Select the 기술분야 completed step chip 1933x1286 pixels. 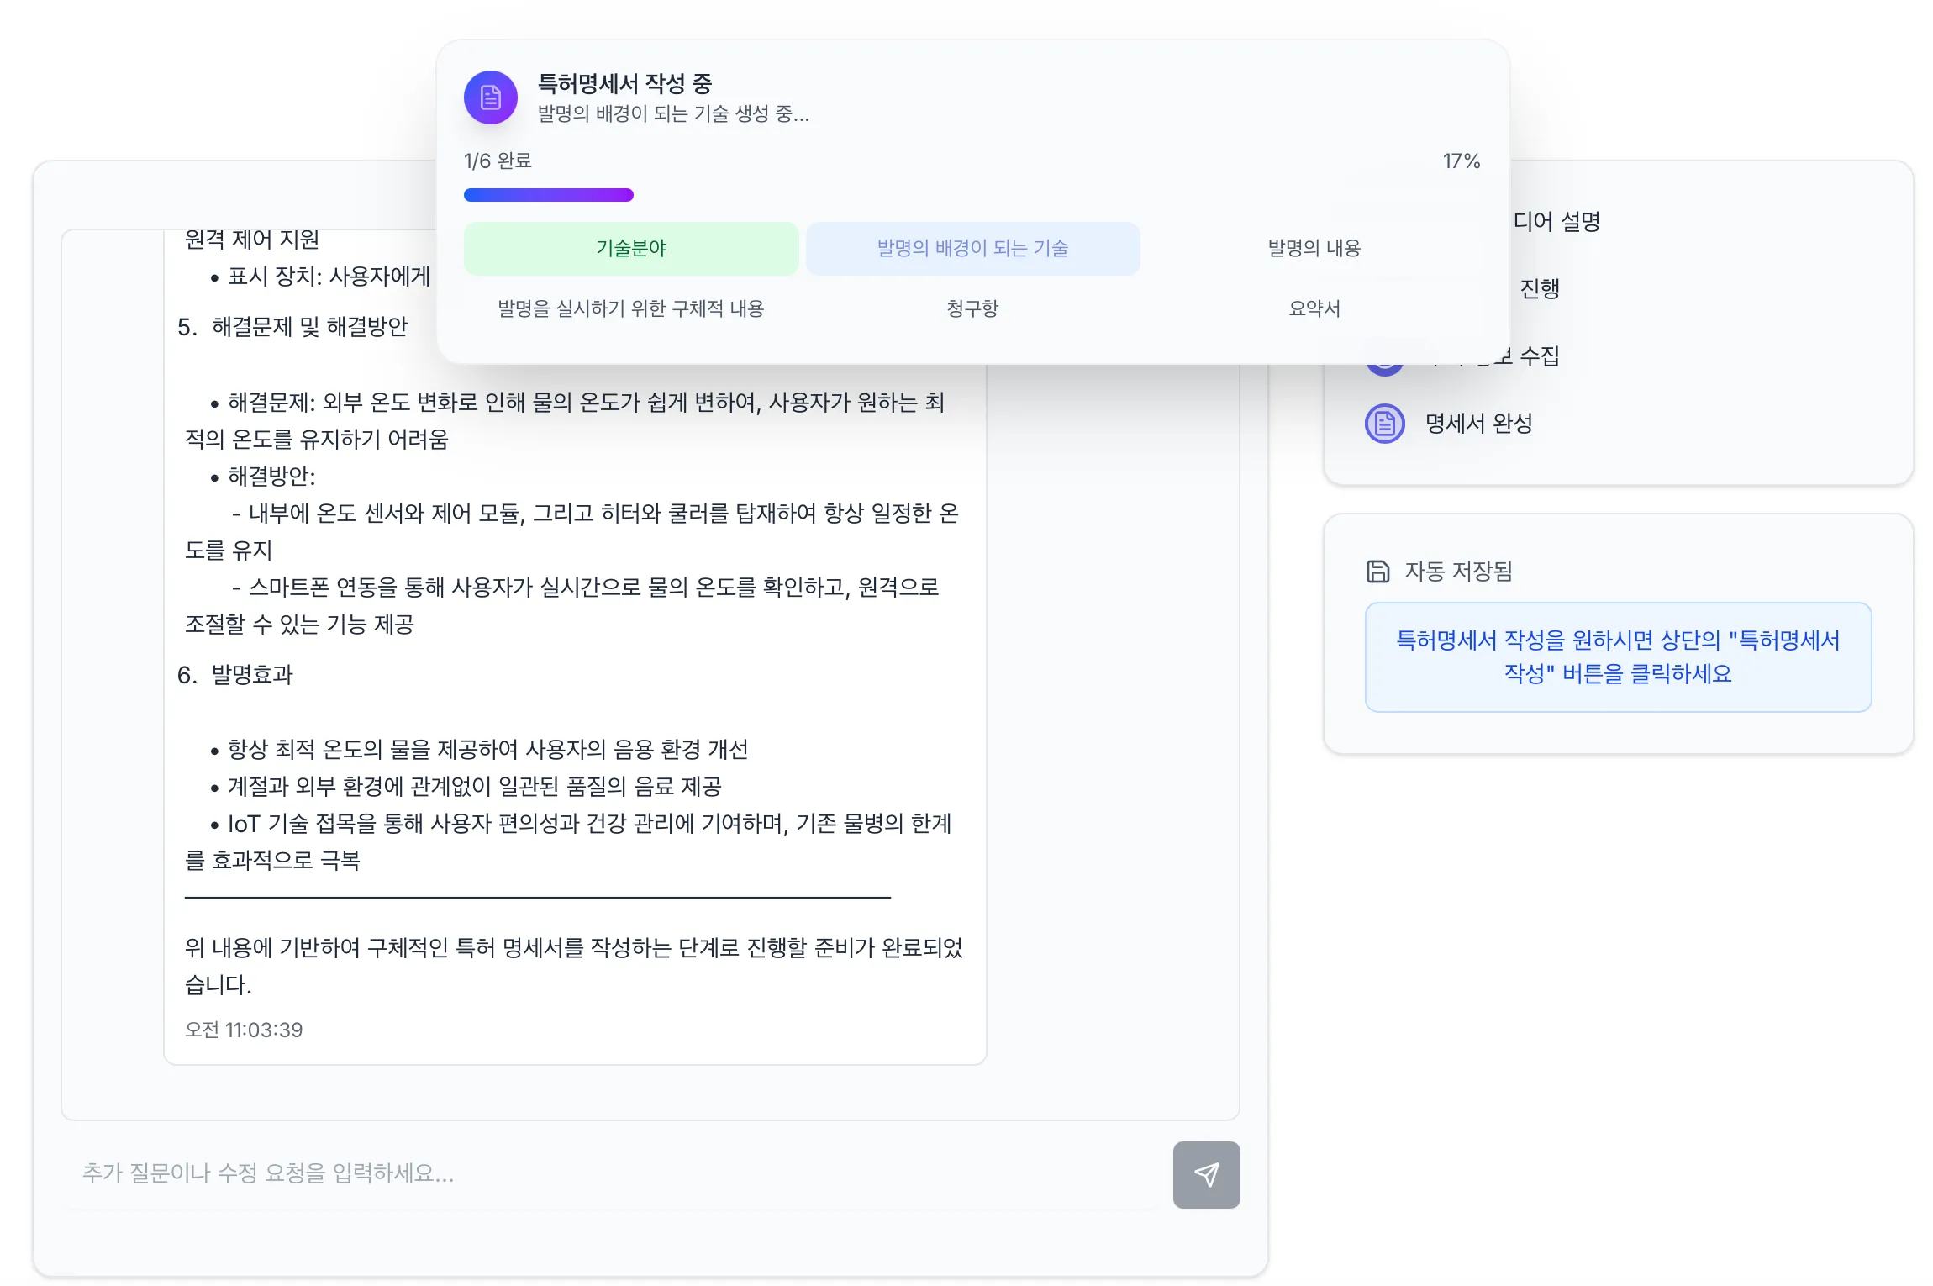[630, 248]
